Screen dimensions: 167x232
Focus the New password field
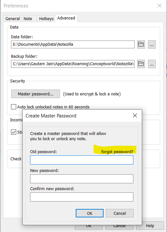82,179
